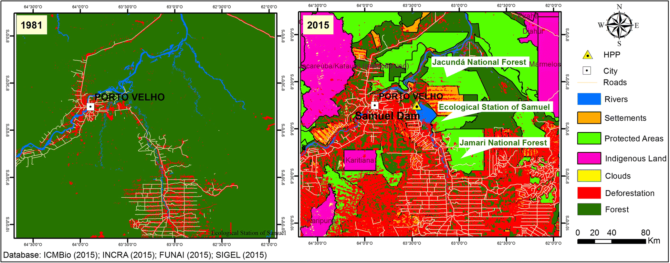670x263 pixels.
Task: Click the HPP yellow triangle legend symbol
Action: 588,55
